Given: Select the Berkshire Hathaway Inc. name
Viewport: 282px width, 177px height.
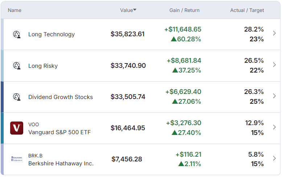Looking at the screenshot, I should pyautogui.click(x=61, y=164).
